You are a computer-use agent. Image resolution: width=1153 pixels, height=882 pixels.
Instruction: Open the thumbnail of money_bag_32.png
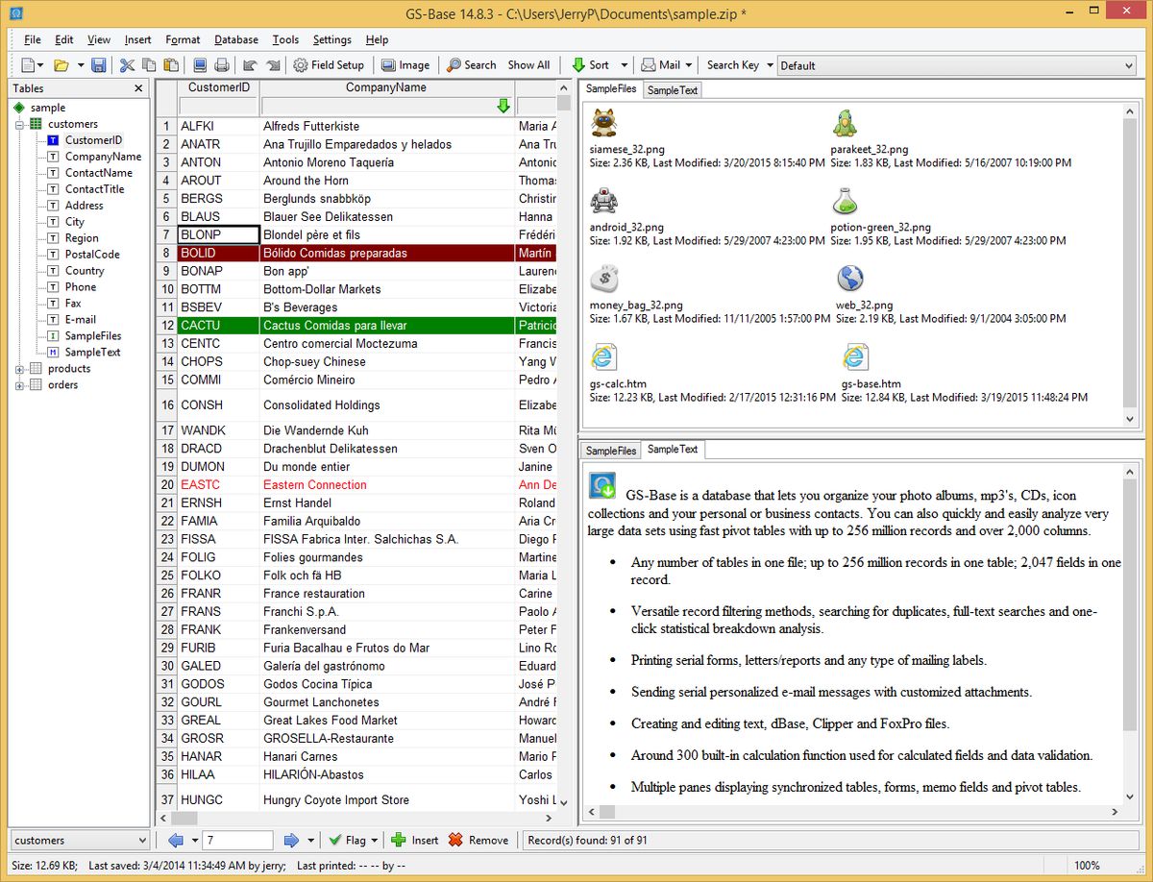pos(604,280)
